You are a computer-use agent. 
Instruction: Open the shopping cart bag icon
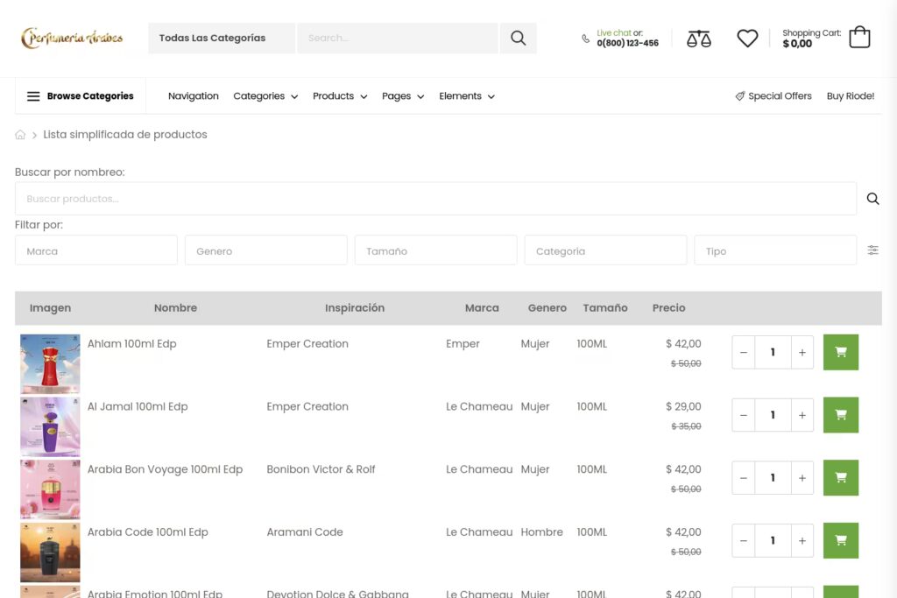(859, 37)
